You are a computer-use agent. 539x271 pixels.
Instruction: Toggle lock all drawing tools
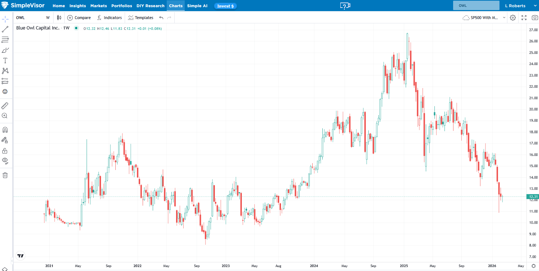tap(5, 151)
